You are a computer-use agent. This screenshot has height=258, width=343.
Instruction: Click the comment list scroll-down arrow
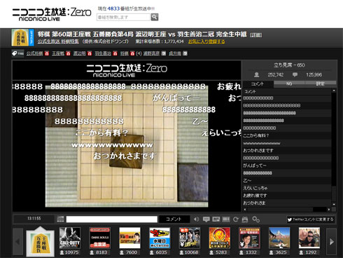tap(334, 204)
